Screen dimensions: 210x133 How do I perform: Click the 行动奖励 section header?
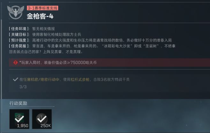coord(18,103)
